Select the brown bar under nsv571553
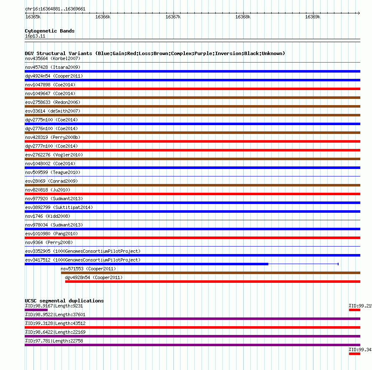 coord(211,273)
